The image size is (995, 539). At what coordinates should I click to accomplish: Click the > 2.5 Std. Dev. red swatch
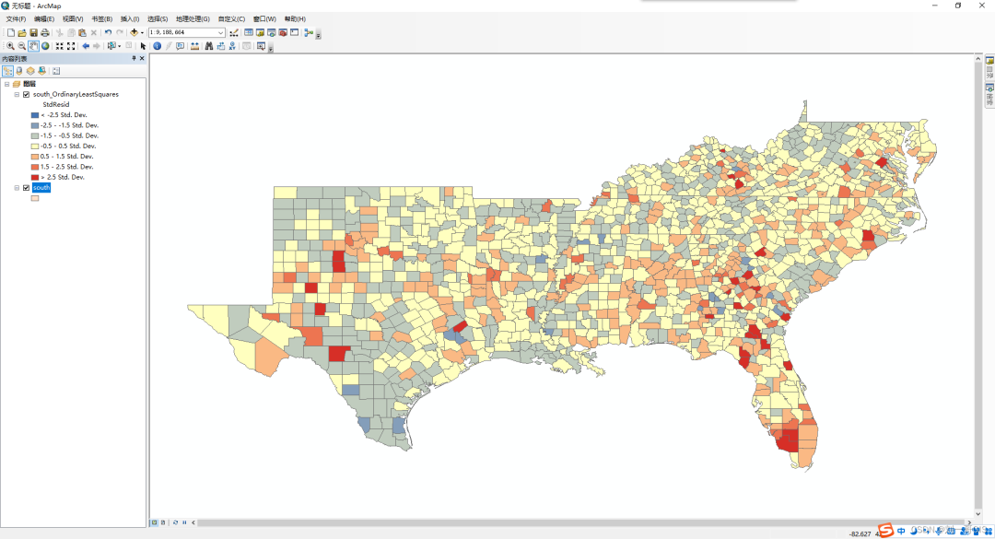[x=35, y=177]
